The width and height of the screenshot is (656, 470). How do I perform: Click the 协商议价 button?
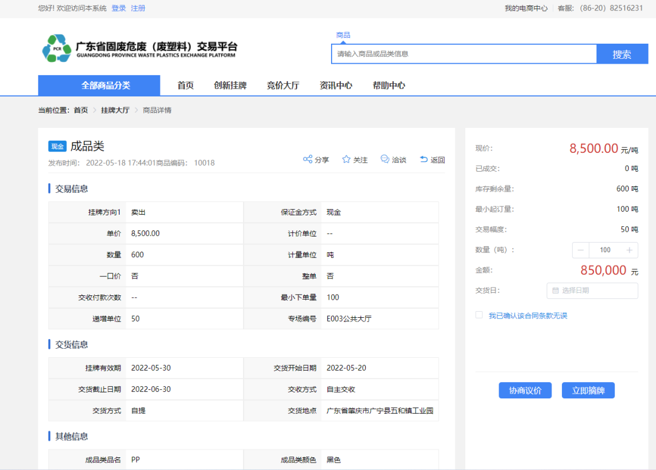coord(525,390)
